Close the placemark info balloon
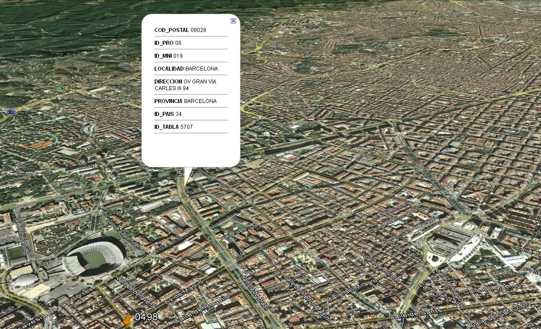 click(233, 21)
